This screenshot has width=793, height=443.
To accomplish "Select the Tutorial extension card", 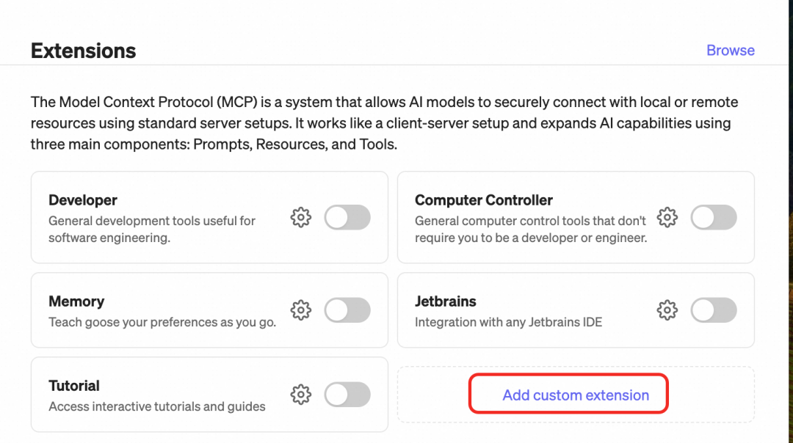I will click(147, 394).
